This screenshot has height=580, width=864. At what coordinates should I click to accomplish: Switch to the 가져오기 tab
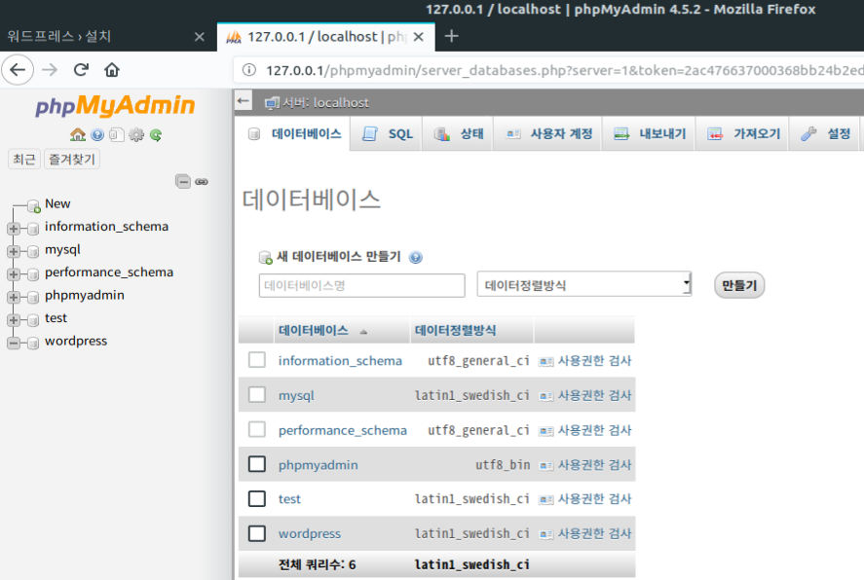pyautogui.click(x=744, y=133)
